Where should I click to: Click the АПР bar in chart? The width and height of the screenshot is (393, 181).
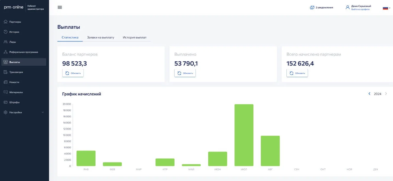165,162
